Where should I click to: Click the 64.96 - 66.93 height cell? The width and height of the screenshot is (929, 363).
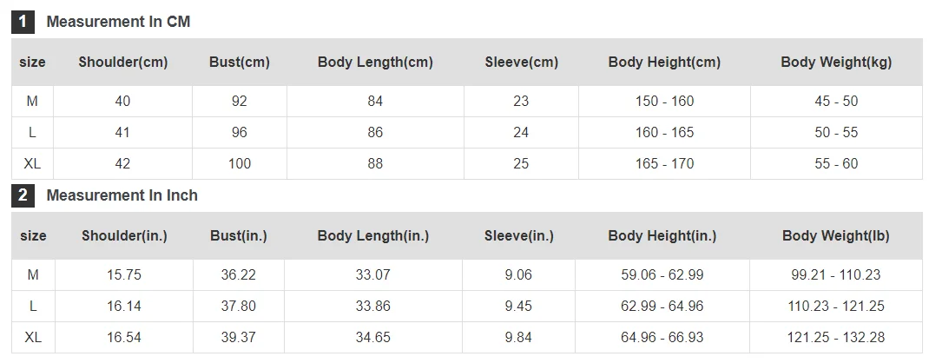point(662,338)
